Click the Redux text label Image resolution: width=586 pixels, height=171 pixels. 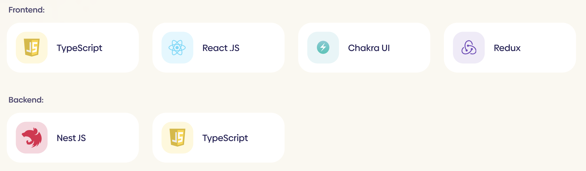click(507, 48)
